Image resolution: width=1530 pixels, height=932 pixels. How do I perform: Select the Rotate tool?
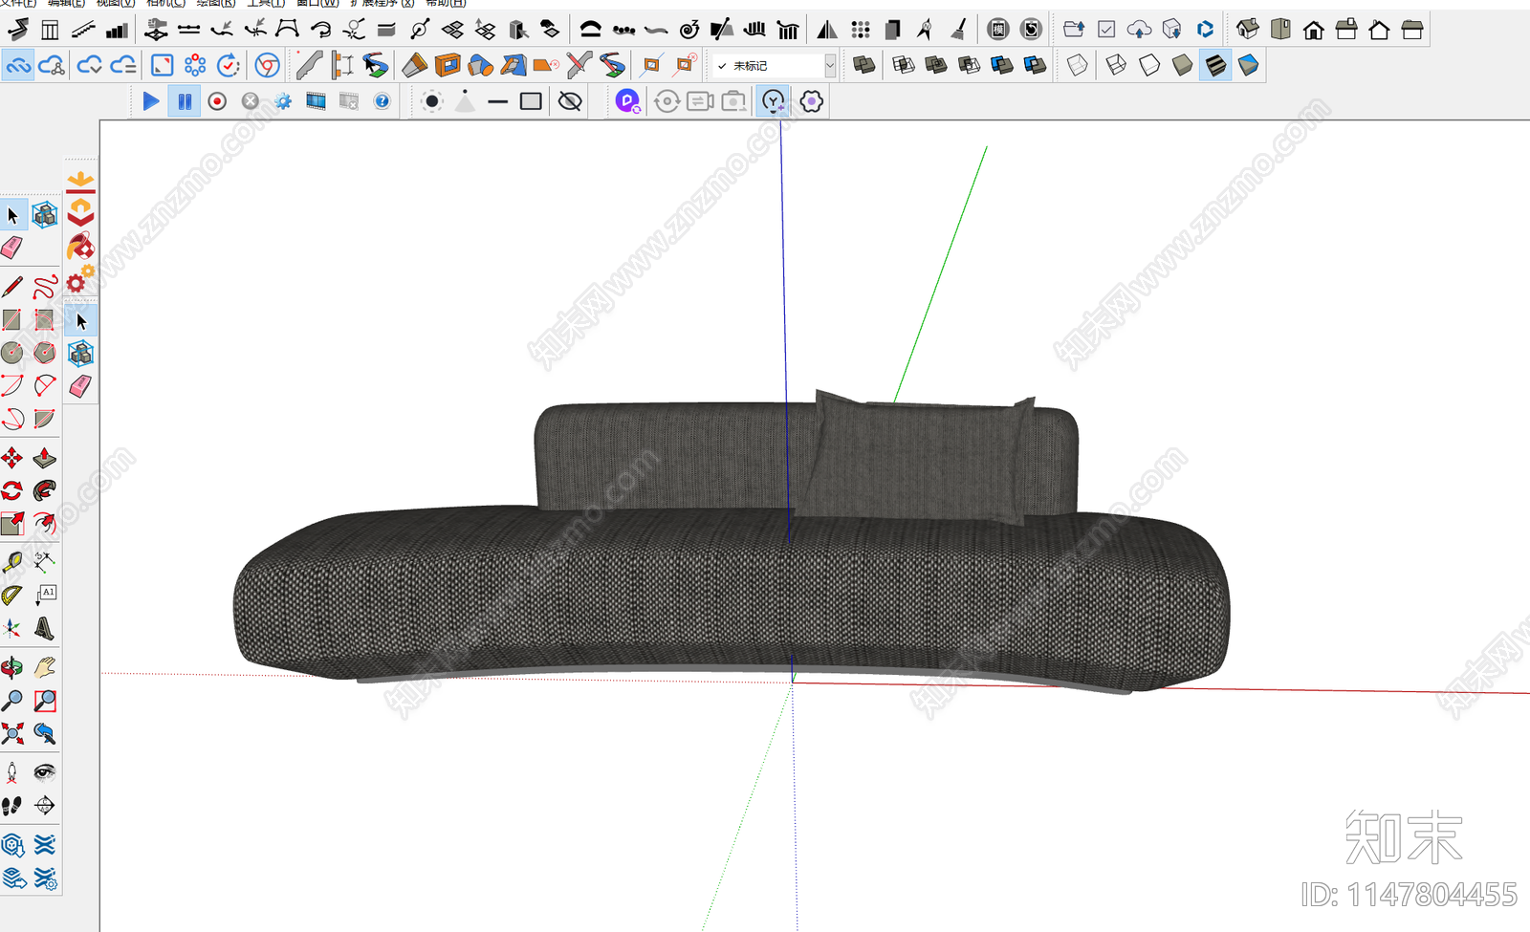tap(12, 491)
